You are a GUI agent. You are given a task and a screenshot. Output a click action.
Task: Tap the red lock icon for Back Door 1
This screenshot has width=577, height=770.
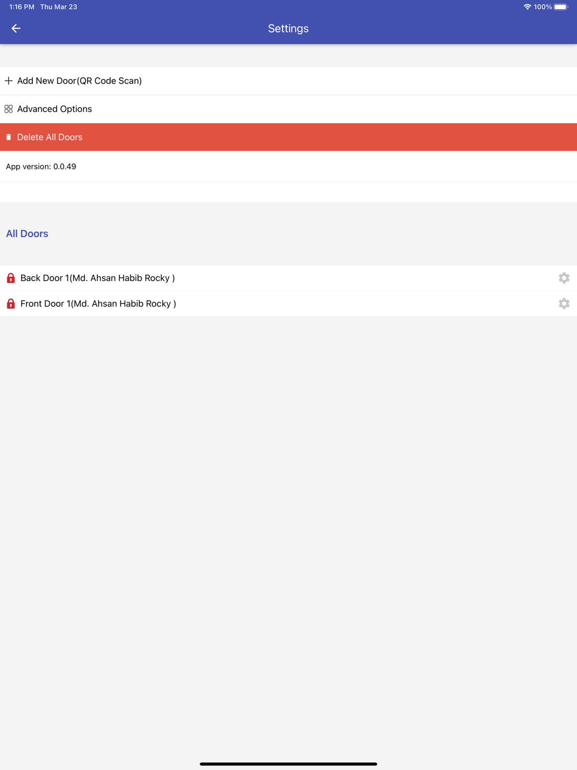pos(10,278)
